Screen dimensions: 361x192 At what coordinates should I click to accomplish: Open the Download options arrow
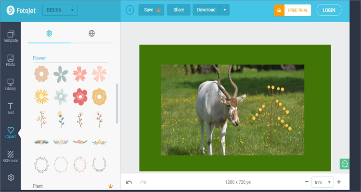(225, 10)
